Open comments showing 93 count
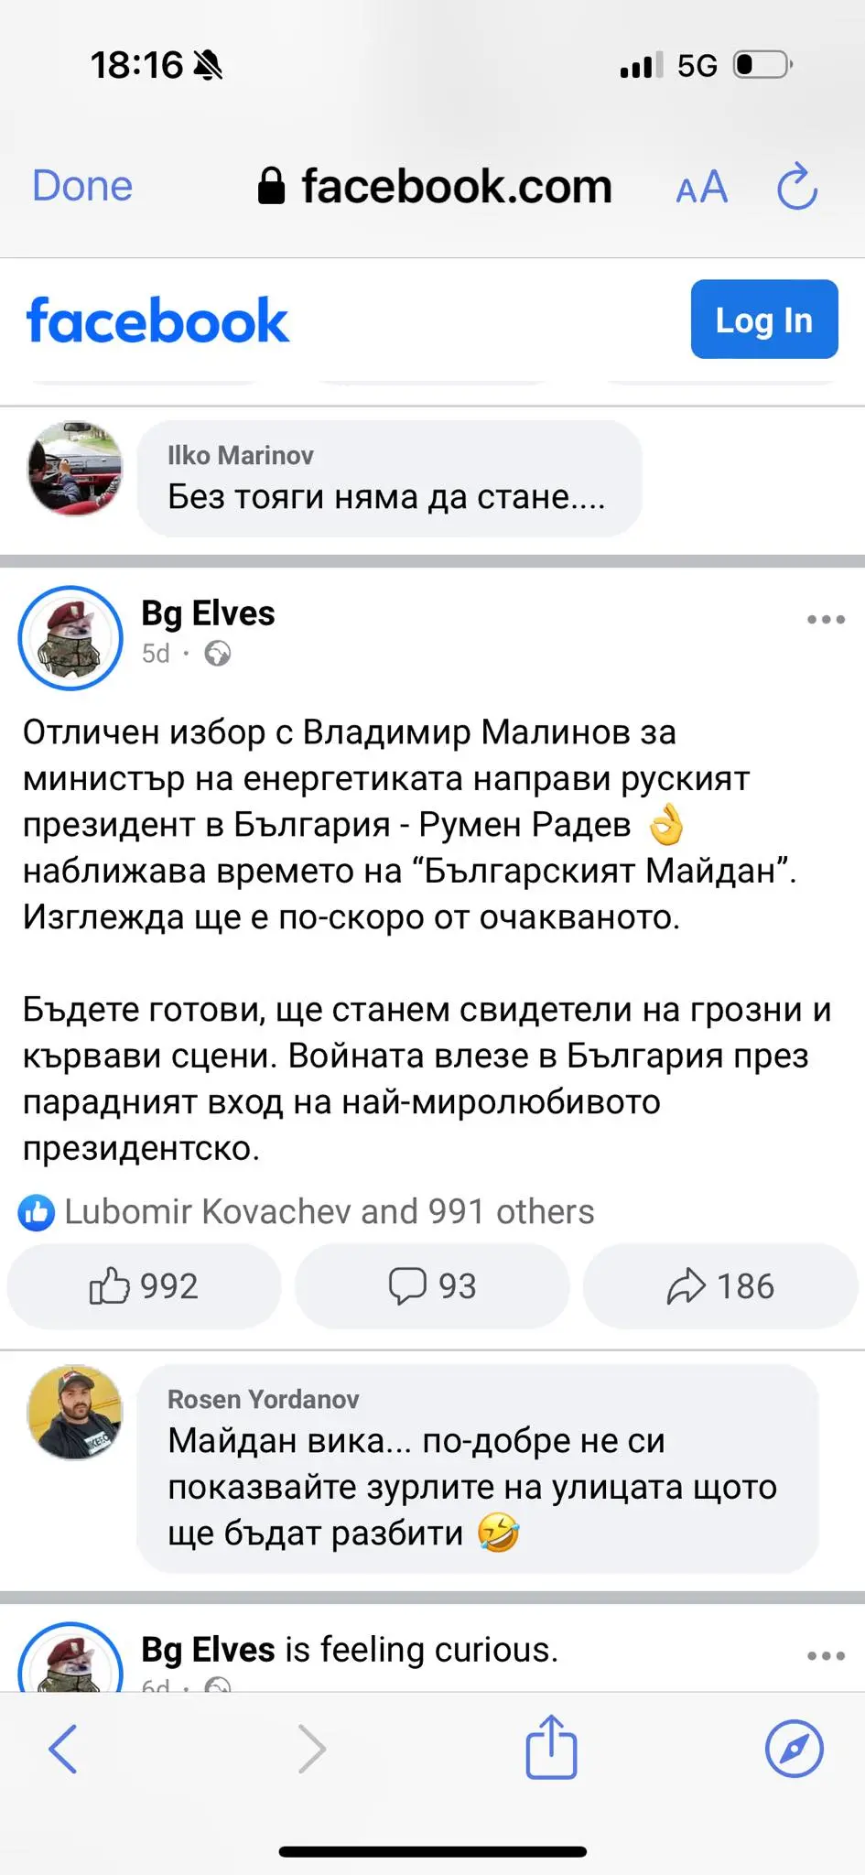This screenshot has height=1875, width=865. tap(432, 1286)
